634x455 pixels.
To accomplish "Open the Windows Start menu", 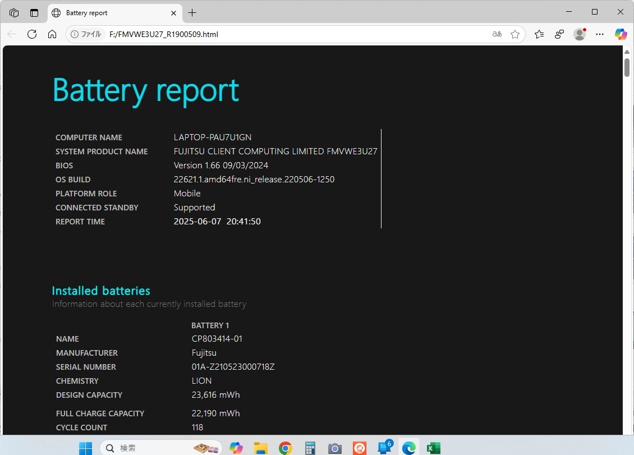I will point(85,448).
